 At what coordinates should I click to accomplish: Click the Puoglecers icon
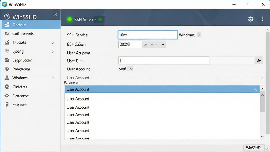7,69
